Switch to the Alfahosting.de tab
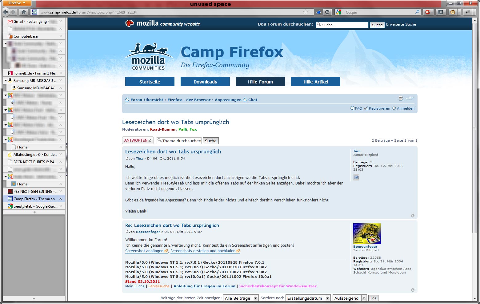The width and height of the screenshot is (480, 304). (x=34, y=154)
